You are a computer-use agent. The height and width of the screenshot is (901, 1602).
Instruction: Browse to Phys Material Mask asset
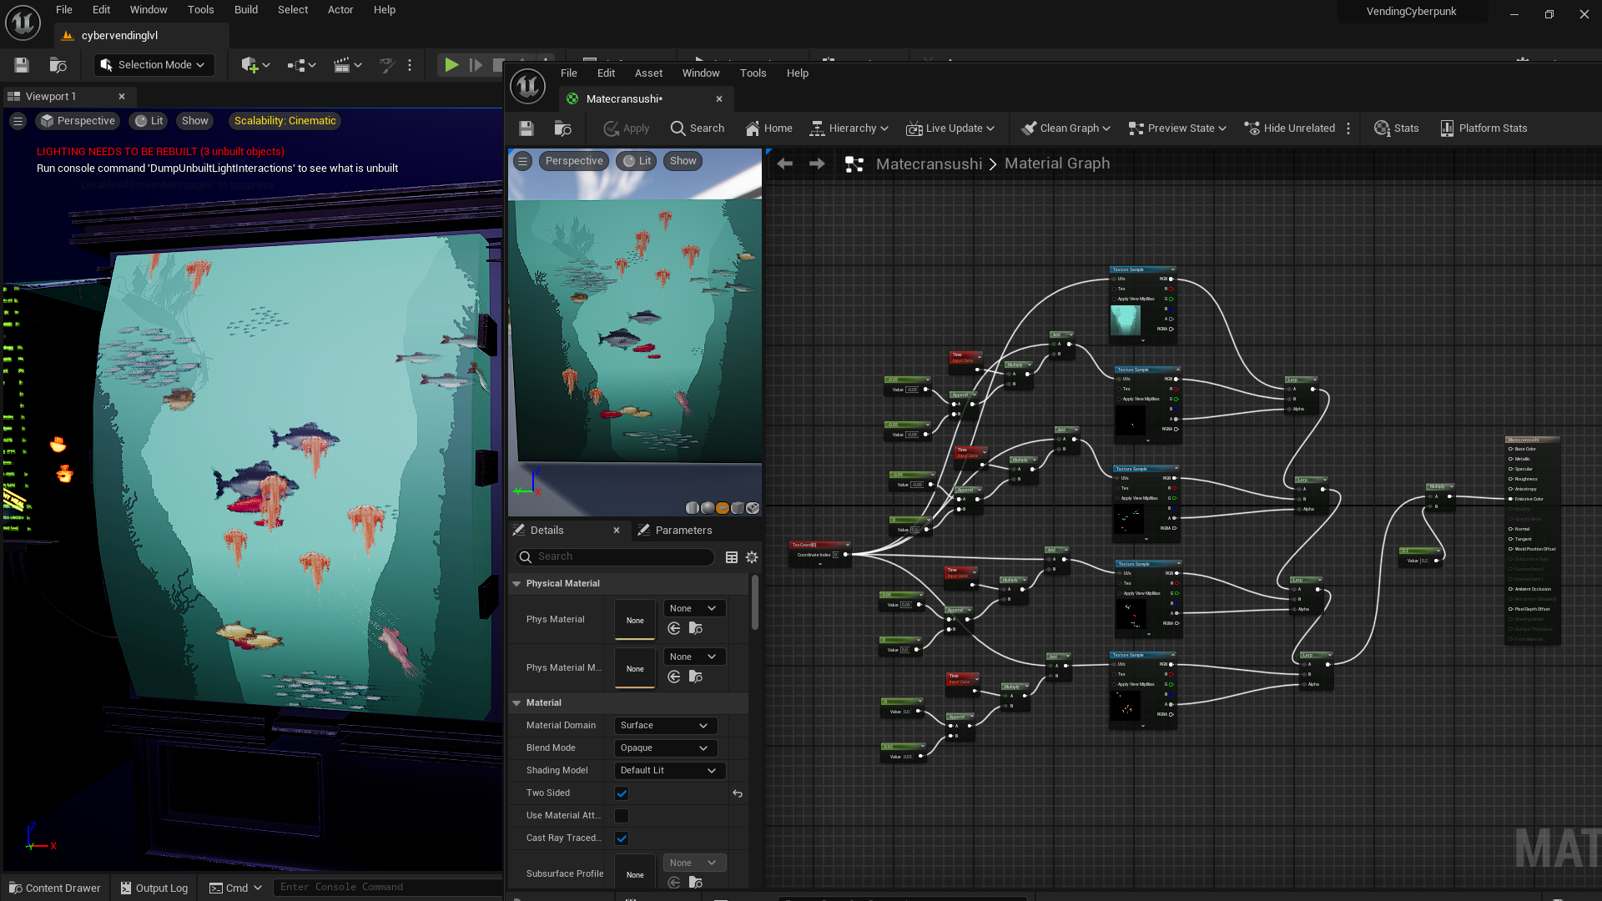pos(696,677)
